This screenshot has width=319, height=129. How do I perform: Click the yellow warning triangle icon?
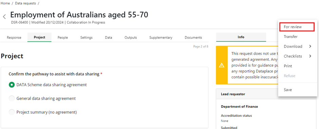(222, 65)
